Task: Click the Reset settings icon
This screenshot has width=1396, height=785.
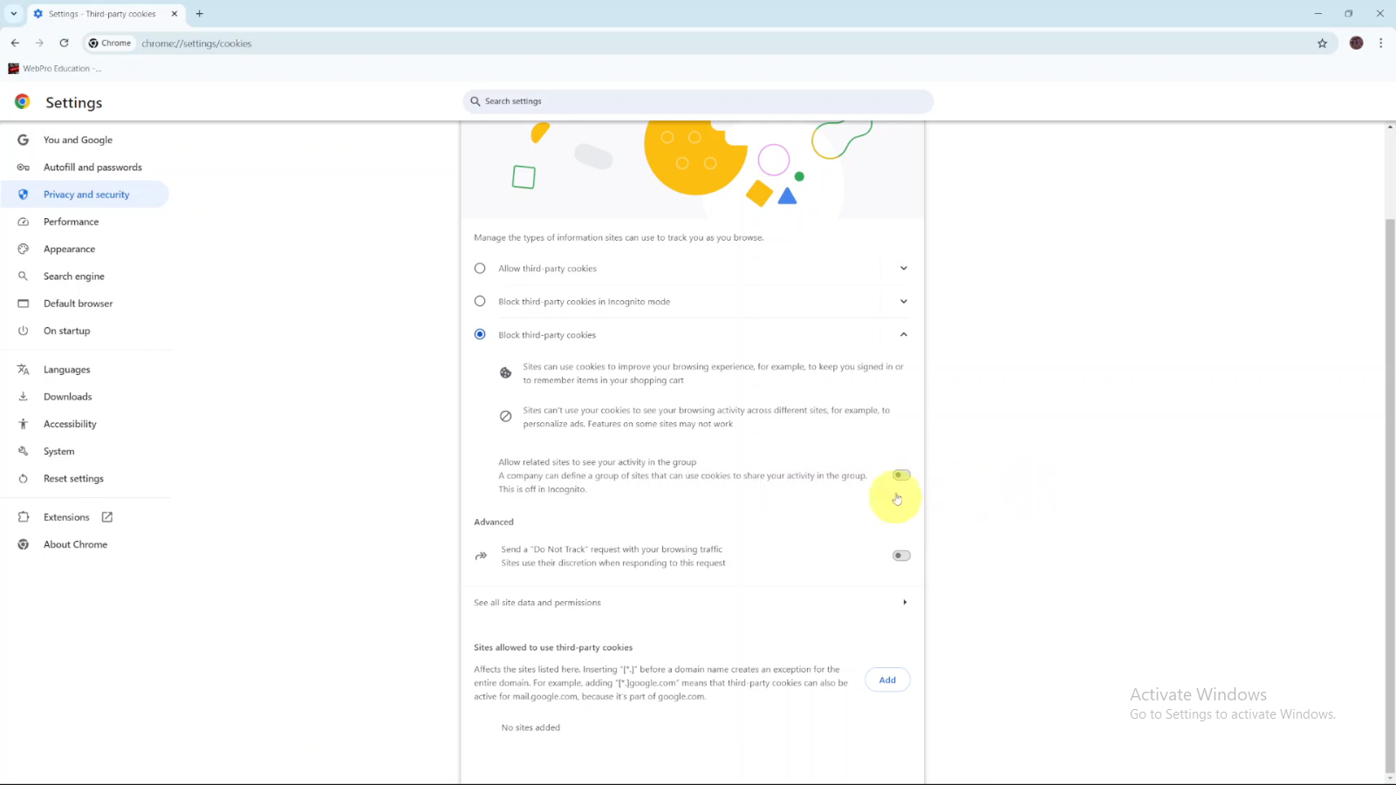Action: (x=24, y=479)
